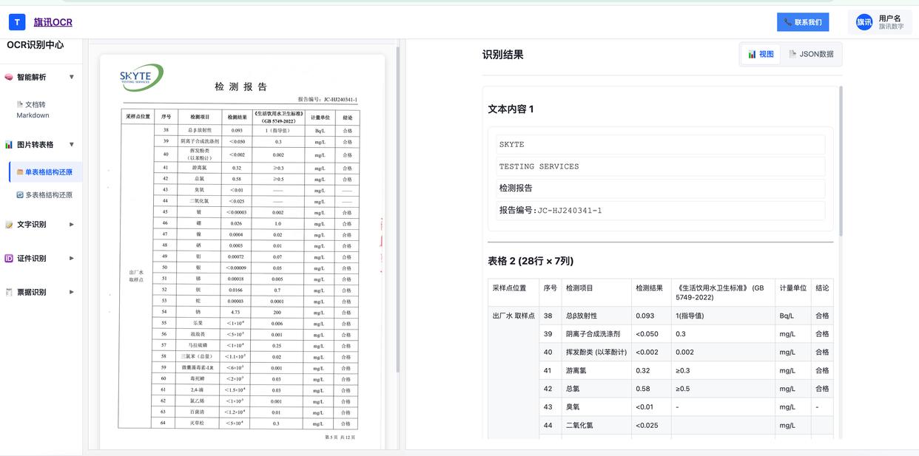This screenshot has height=456, width=919.
Task: Select 单表格结构还原 menu item
Action: (46, 172)
